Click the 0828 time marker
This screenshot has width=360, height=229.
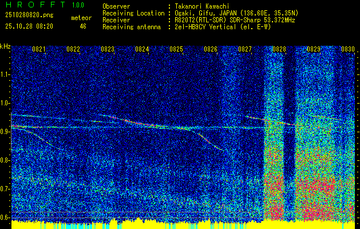click(x=279, y=49)
